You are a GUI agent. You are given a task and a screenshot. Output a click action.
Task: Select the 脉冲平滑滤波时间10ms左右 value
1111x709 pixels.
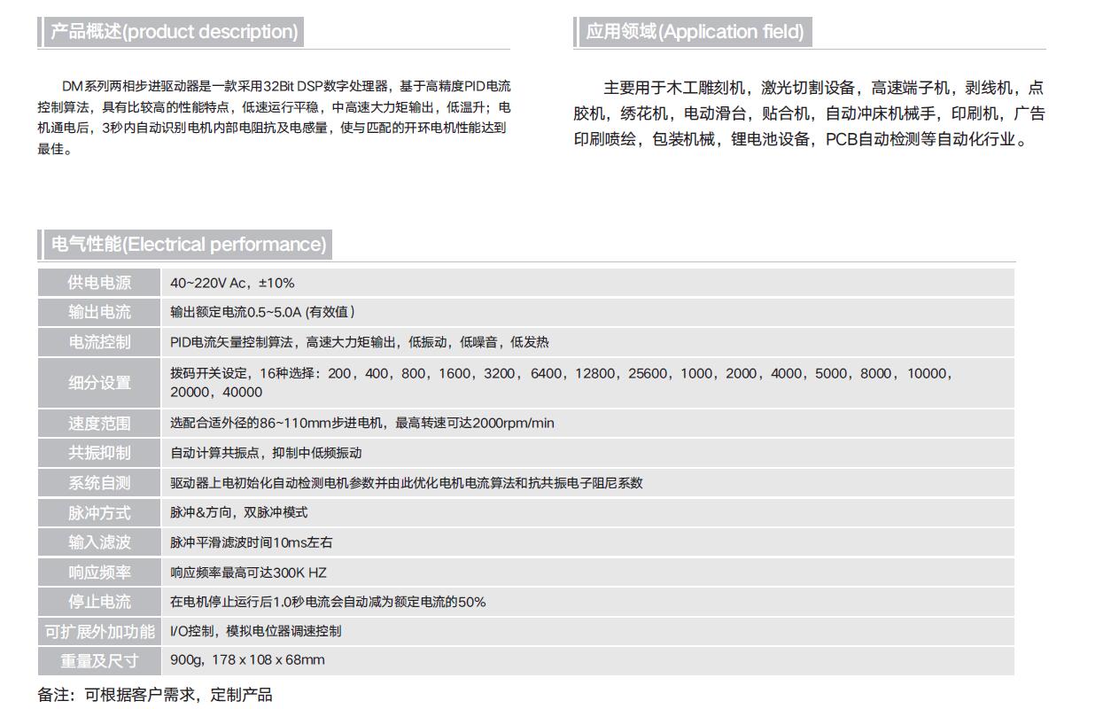[252, 542]
